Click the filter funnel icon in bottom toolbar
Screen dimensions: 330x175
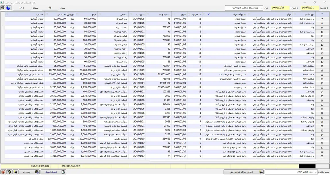[x=9, y=172]
